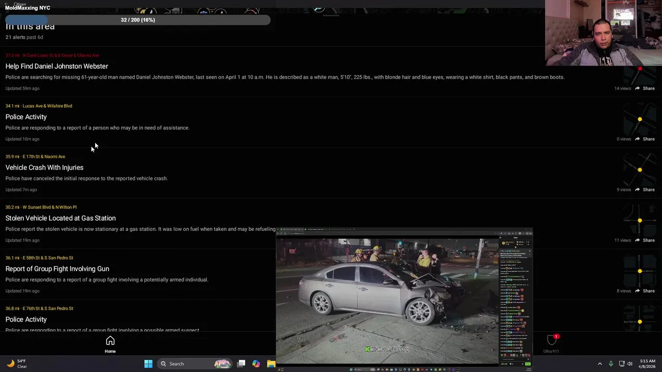Screen dimensions: 662x372
Task: Click the chat panel in the overlay window
Action: coord(516,302)
